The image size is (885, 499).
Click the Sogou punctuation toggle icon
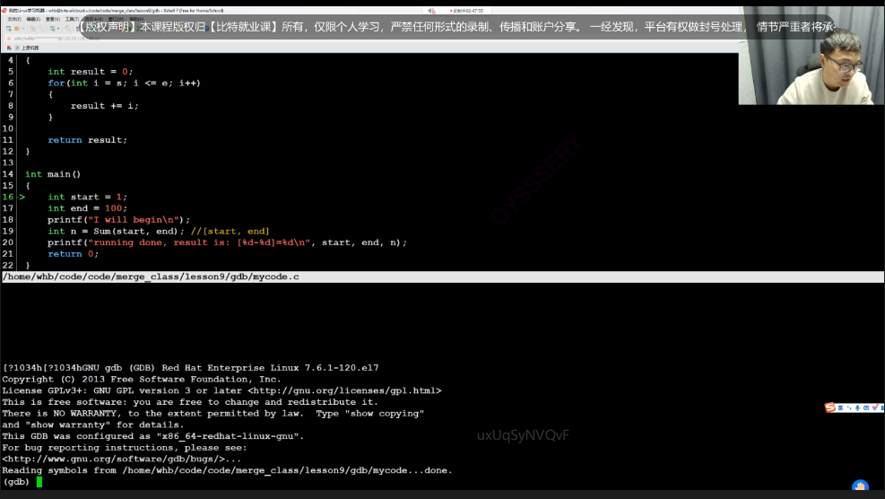pos(848,407)
